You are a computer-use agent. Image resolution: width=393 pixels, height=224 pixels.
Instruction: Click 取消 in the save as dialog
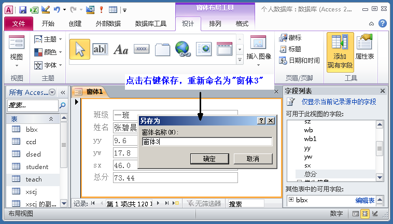(x=253, y=159)
